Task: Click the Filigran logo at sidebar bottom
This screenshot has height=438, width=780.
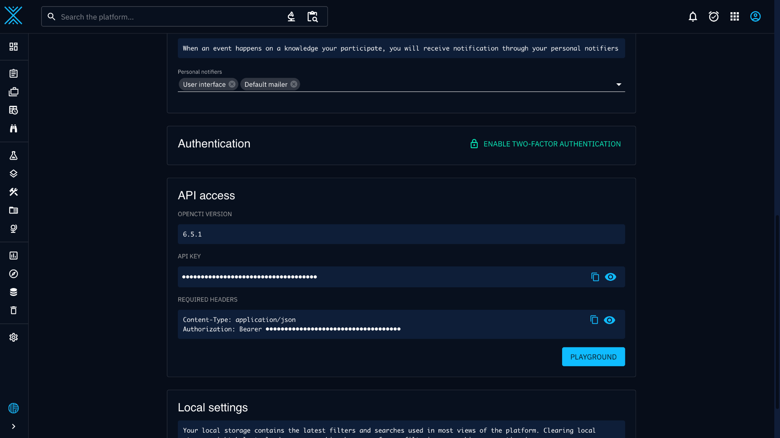Action: tap(14, 408)
